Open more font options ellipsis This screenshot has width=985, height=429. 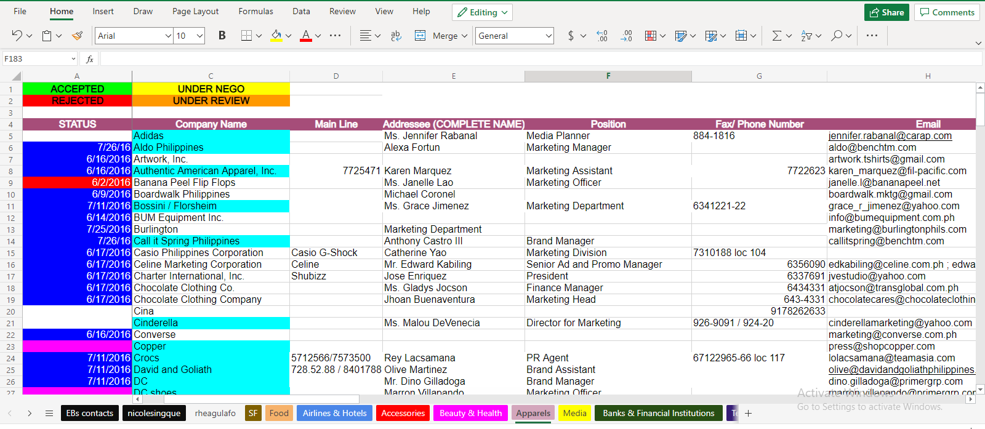click(336, 36)
